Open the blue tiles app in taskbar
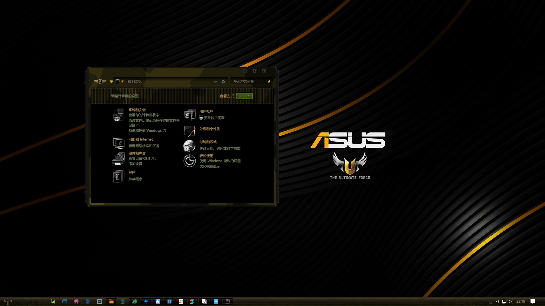545x306 pixels. click(x=169, y=301)
